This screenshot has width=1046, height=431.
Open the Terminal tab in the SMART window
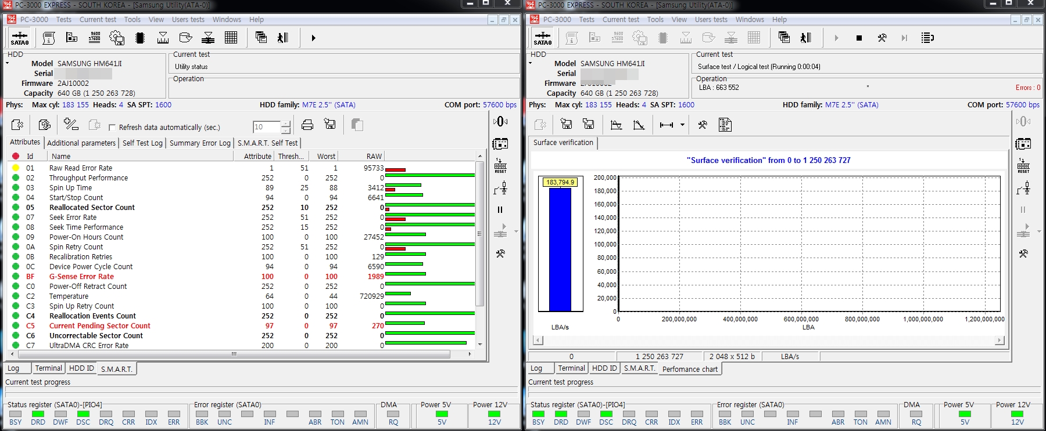(48, 368)
